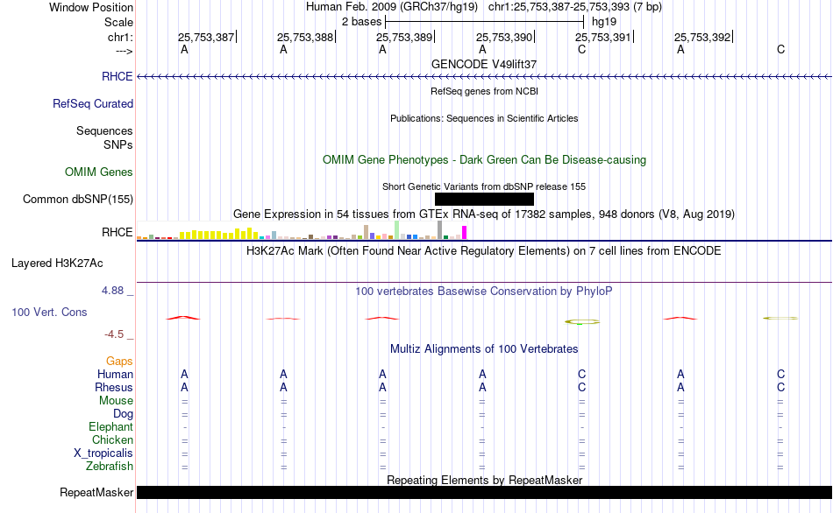833x513 pixels.
Task: Click the RepeatMasker track label on the left
Action: [x=96, y=492]
